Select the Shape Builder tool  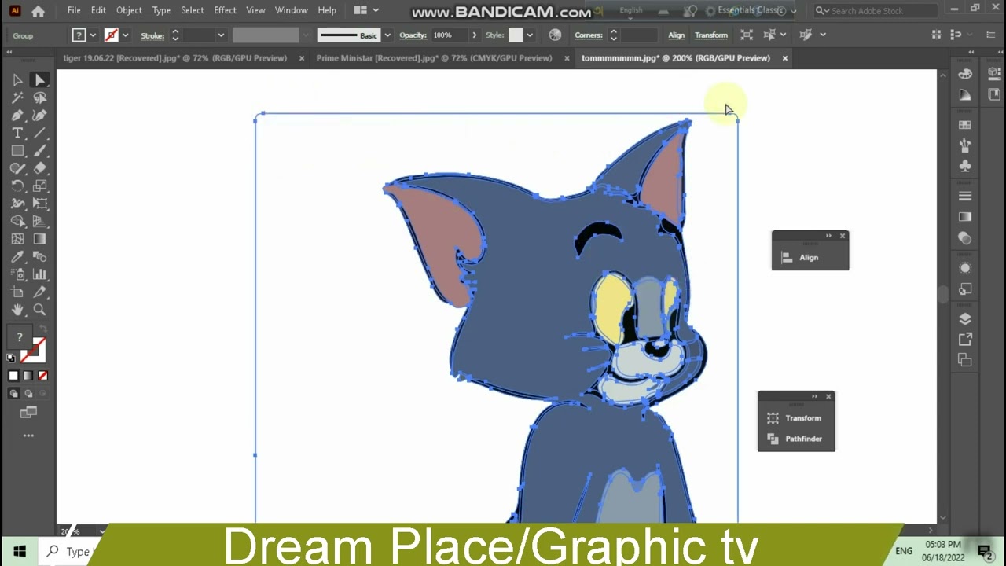(x=17, y=222)
